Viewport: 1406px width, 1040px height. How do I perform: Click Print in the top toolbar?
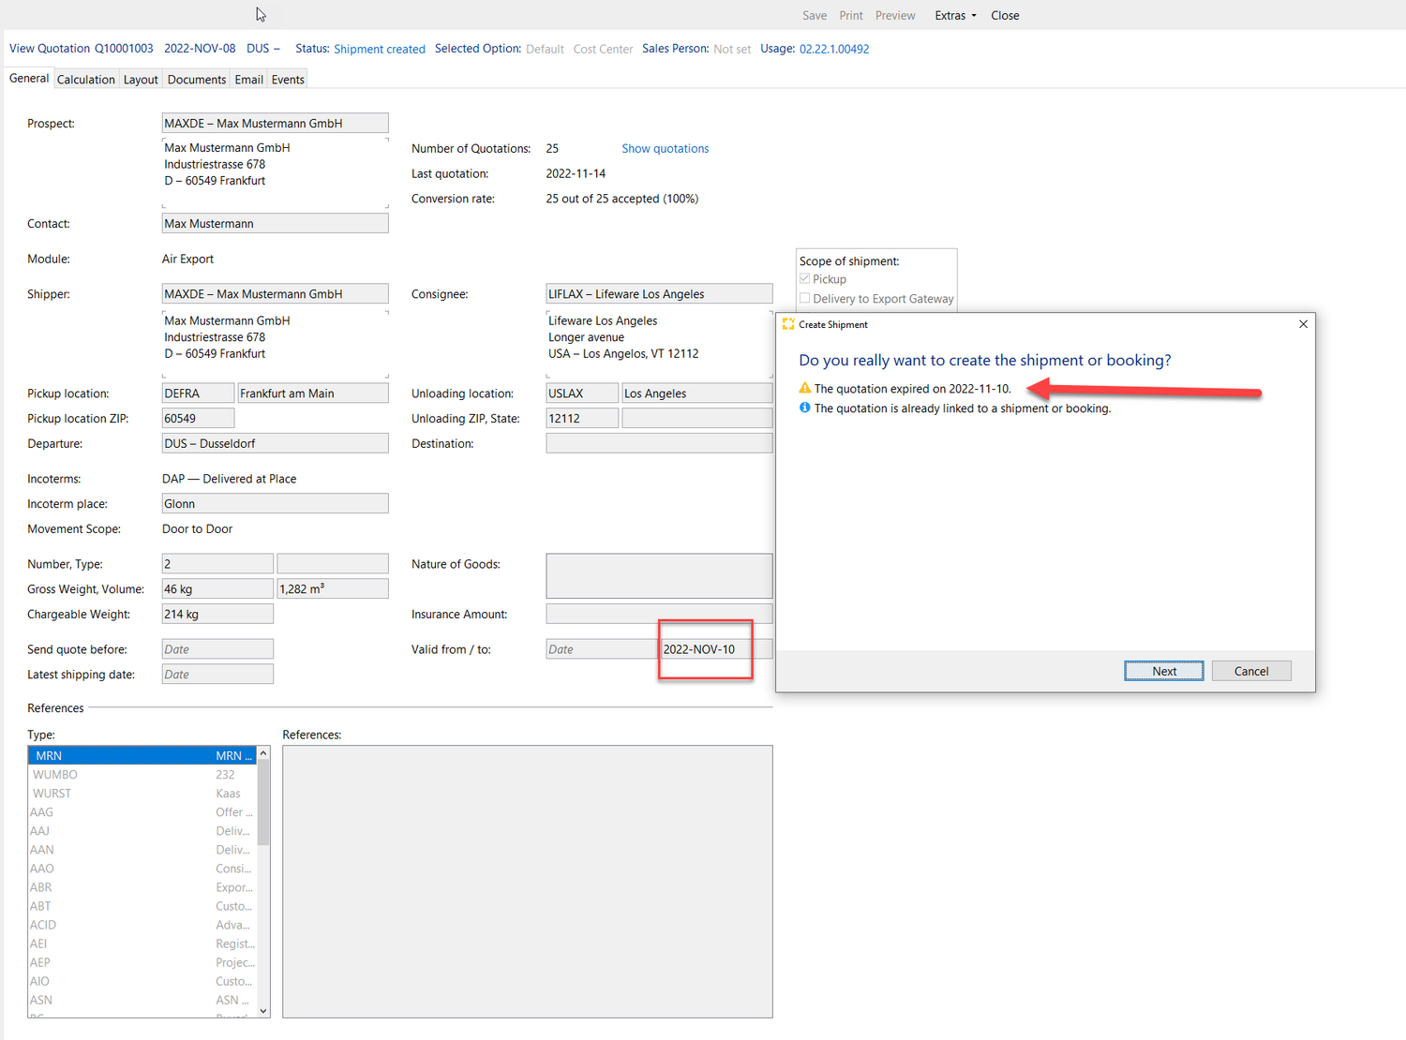[851, 15]
